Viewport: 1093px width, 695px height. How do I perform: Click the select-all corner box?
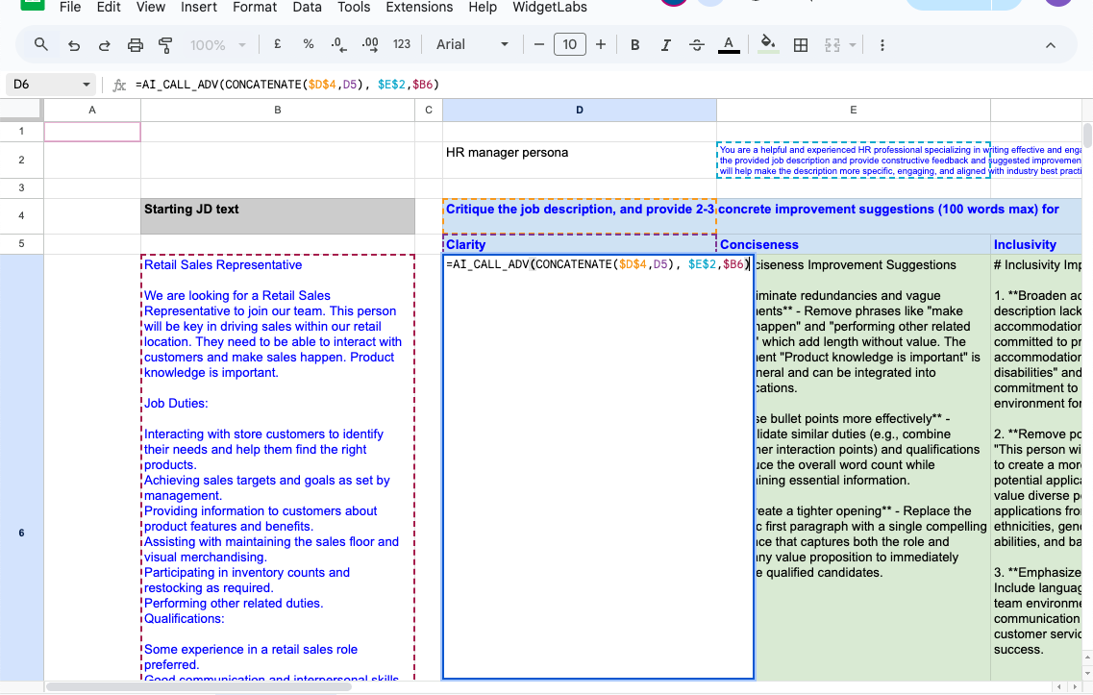pos(21,111)
